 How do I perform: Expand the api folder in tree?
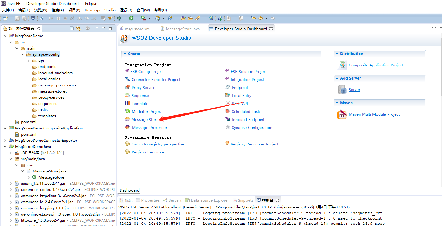[29, 61]
